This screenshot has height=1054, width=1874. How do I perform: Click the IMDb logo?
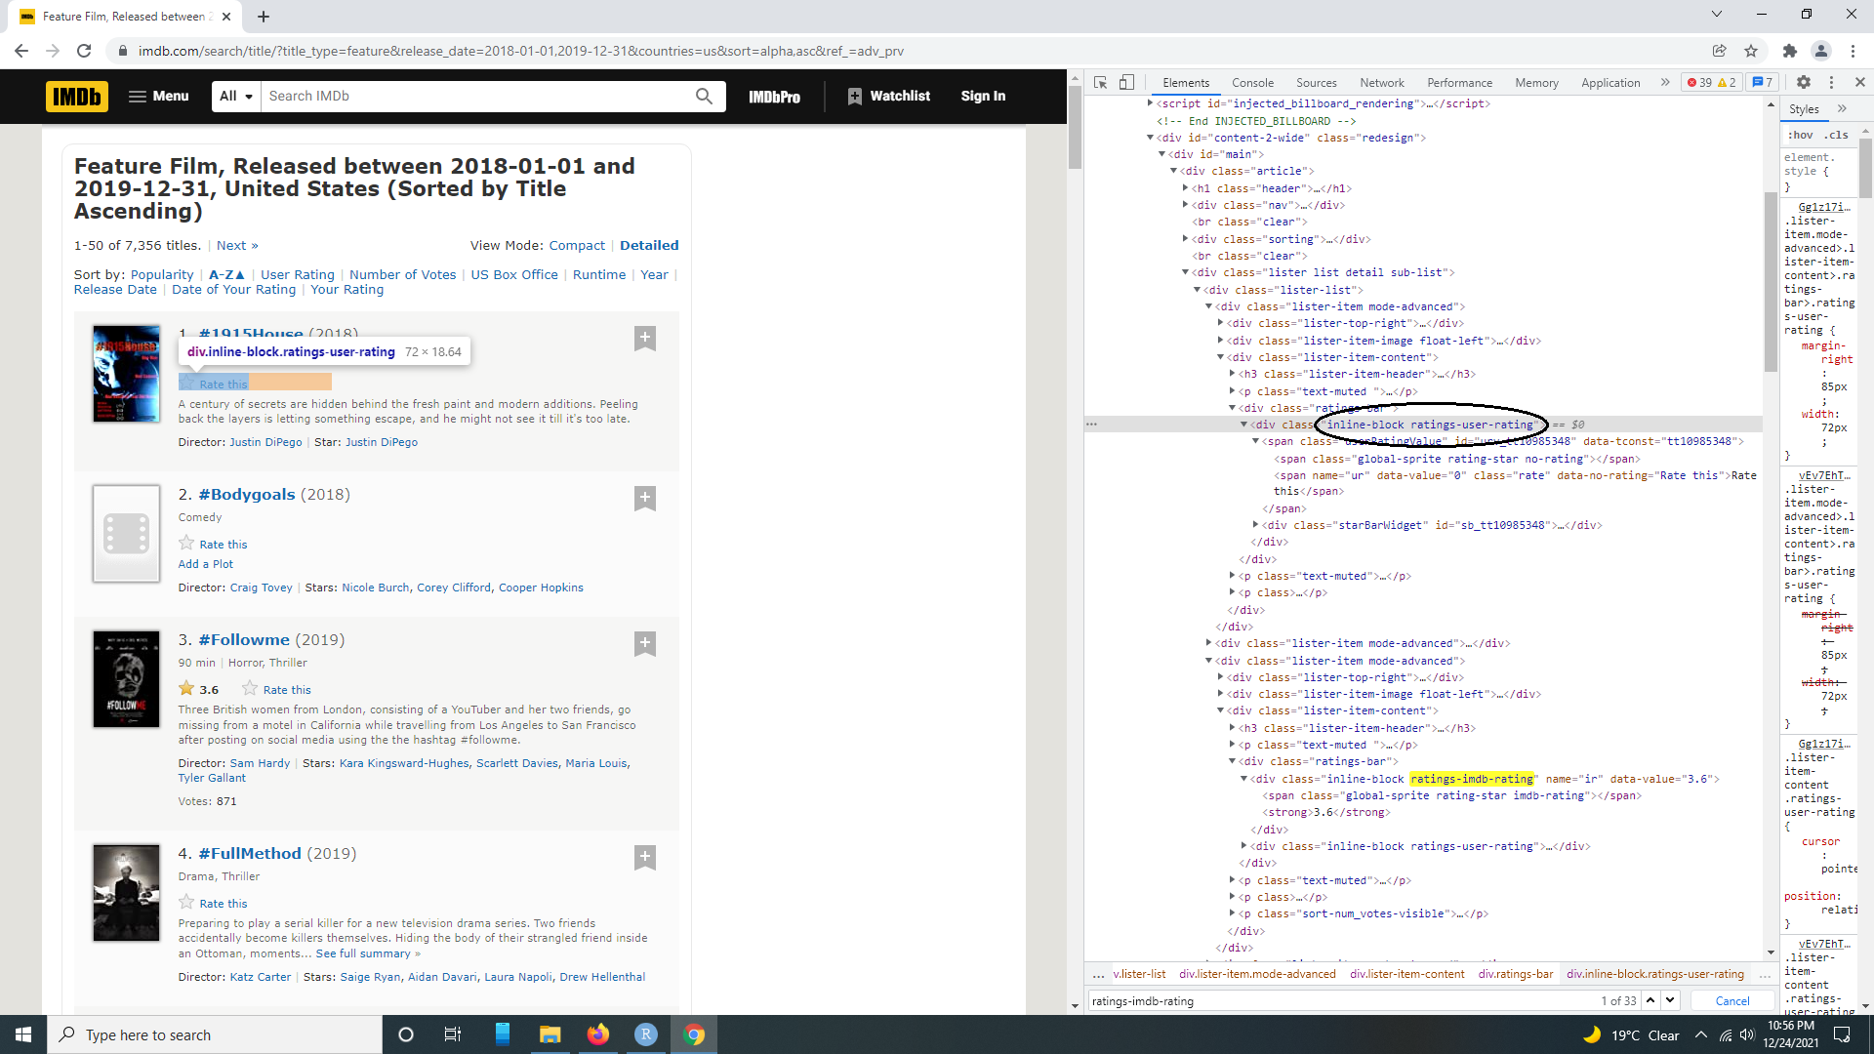[x=76, y=96]
